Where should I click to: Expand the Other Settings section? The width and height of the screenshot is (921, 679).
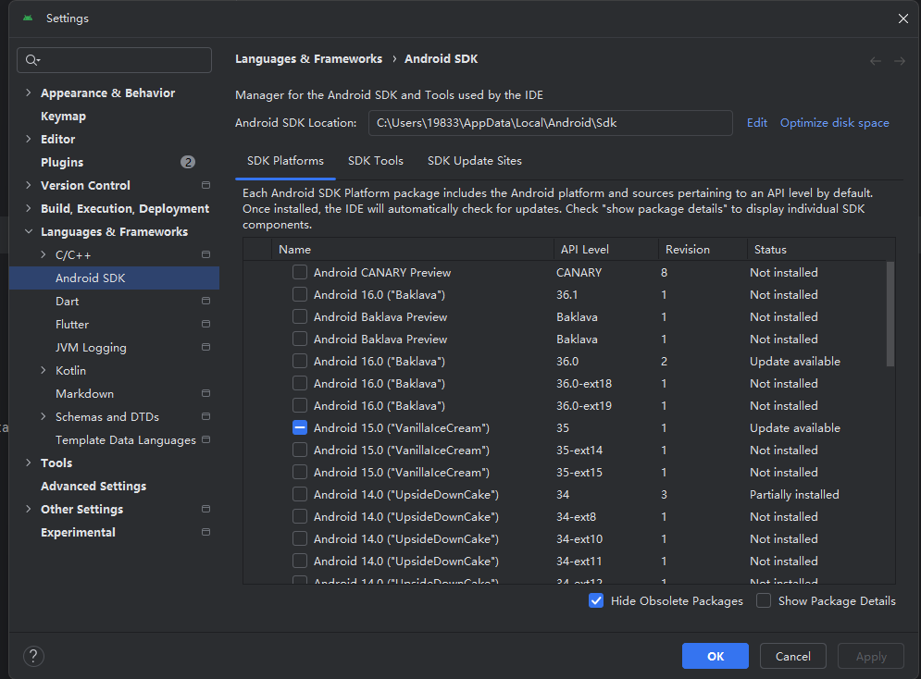click(x=28, y=509)
